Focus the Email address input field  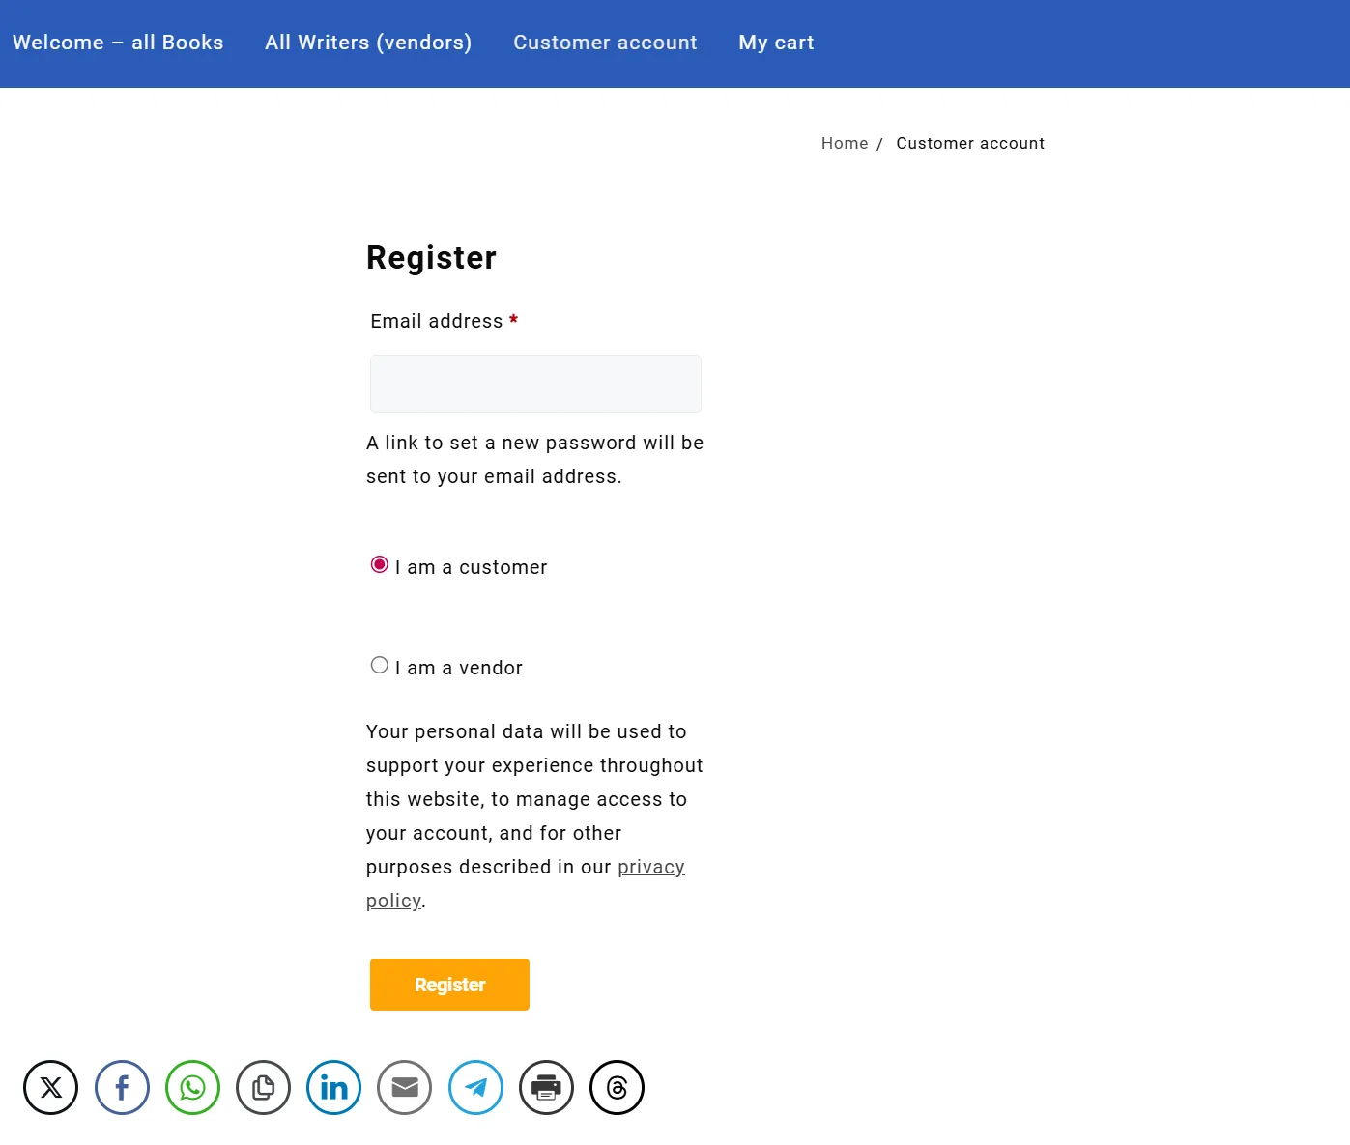click(535, 384)
